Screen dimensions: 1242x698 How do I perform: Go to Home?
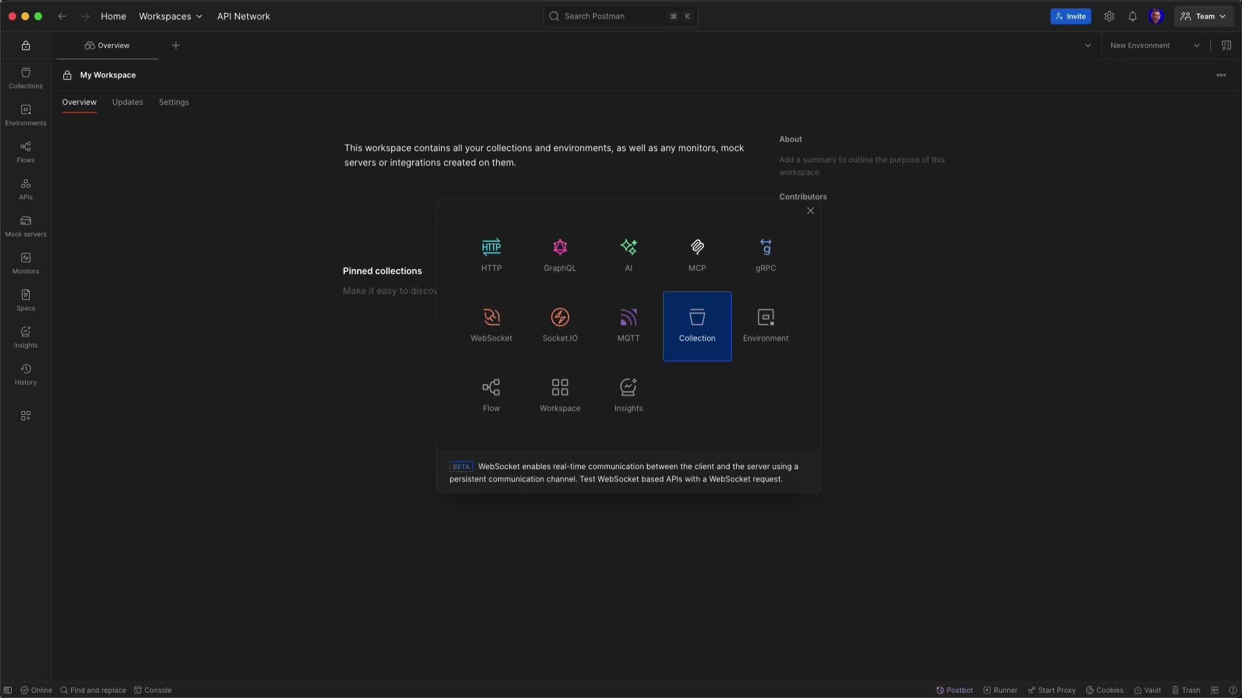[x=113, y=16]
